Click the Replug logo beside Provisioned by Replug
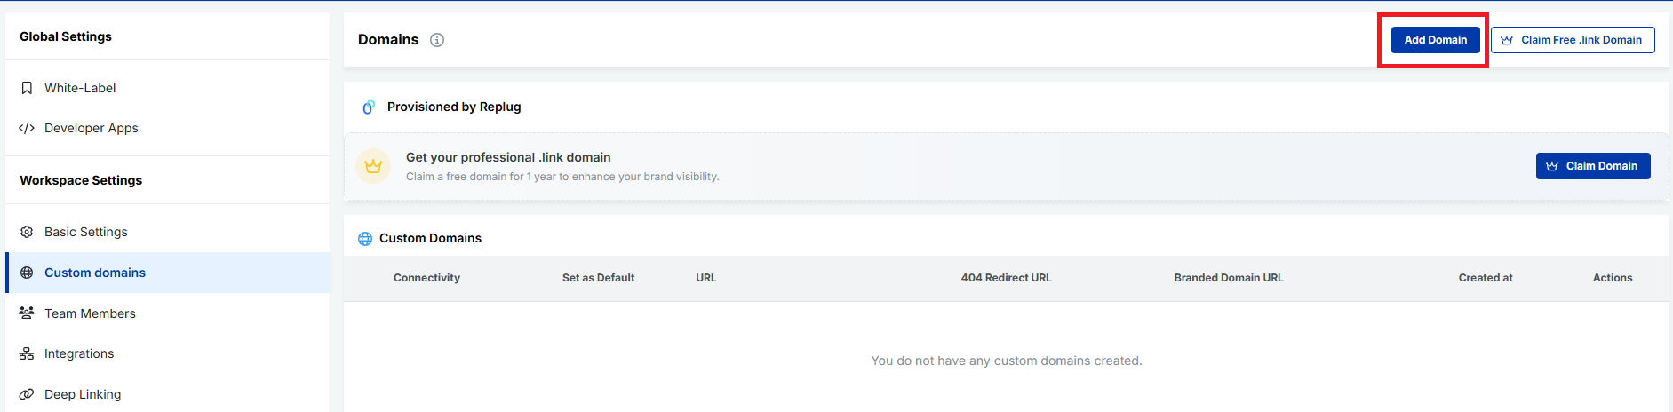Screen dimensions: 1673x412 pyautogui.click(x=368, y=107)
